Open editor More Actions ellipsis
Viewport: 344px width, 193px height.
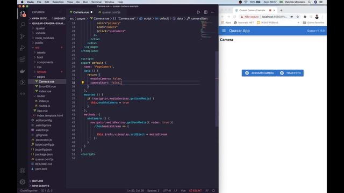coord(213,12)
